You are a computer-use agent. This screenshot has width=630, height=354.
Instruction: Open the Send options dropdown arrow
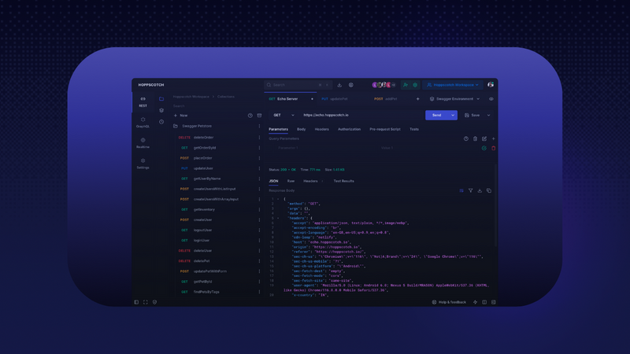click(453, 115)
